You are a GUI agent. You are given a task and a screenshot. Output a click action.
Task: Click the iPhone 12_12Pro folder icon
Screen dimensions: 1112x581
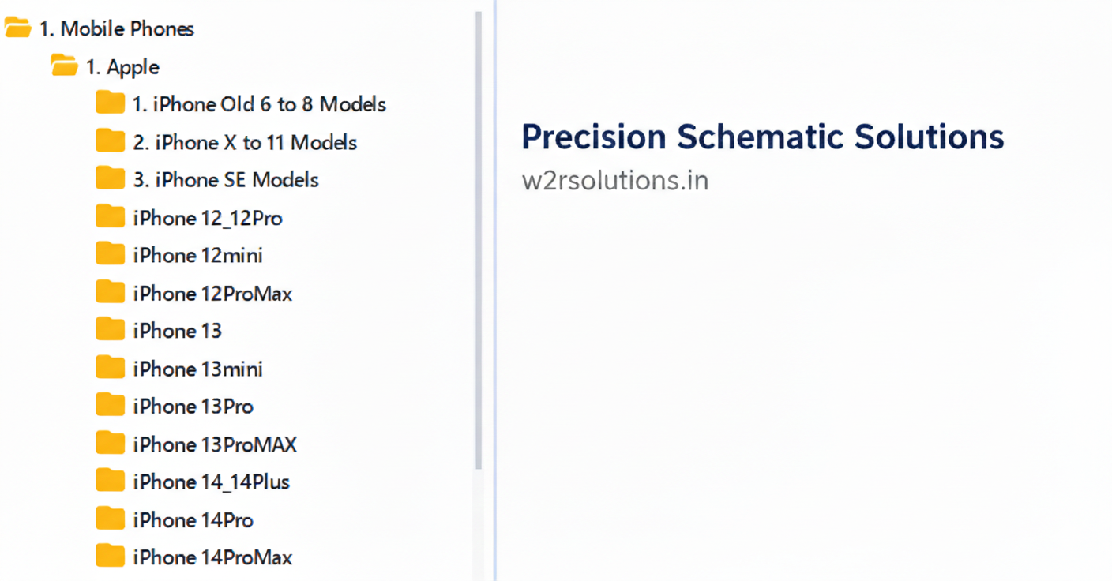click(x=110, y=217)
